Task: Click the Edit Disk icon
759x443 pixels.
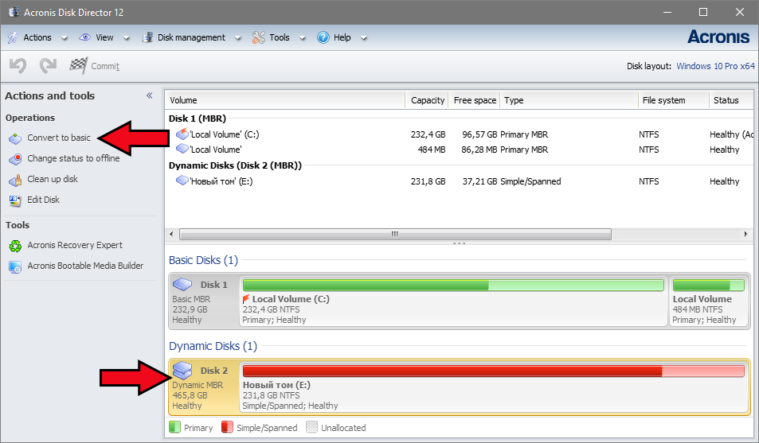Action: coord(15,200)
